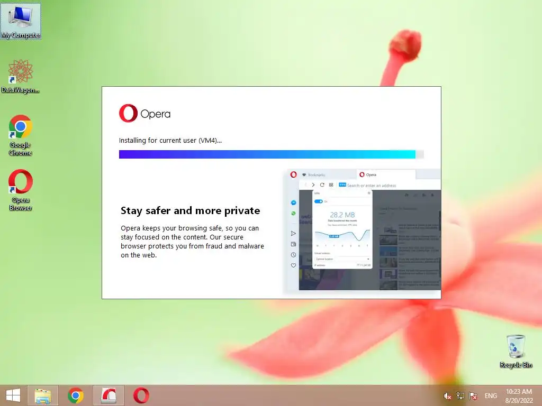
Task: Click the heart bookmarks icon in preview sidebar
Action: click(293, 265)
